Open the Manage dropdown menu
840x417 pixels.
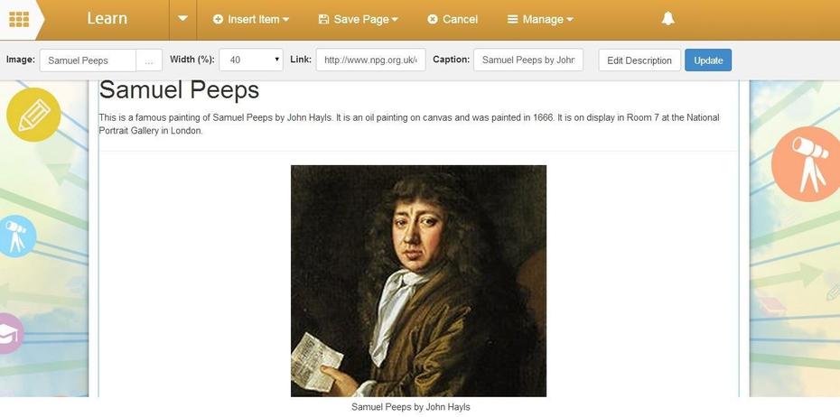540,19
